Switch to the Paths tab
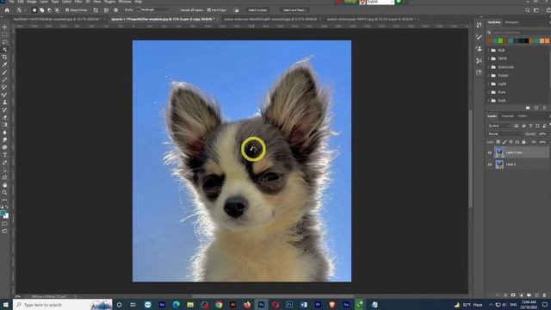The width and height of the screenshot is (551, 310). pyautogui.click(x=523, y=116)
